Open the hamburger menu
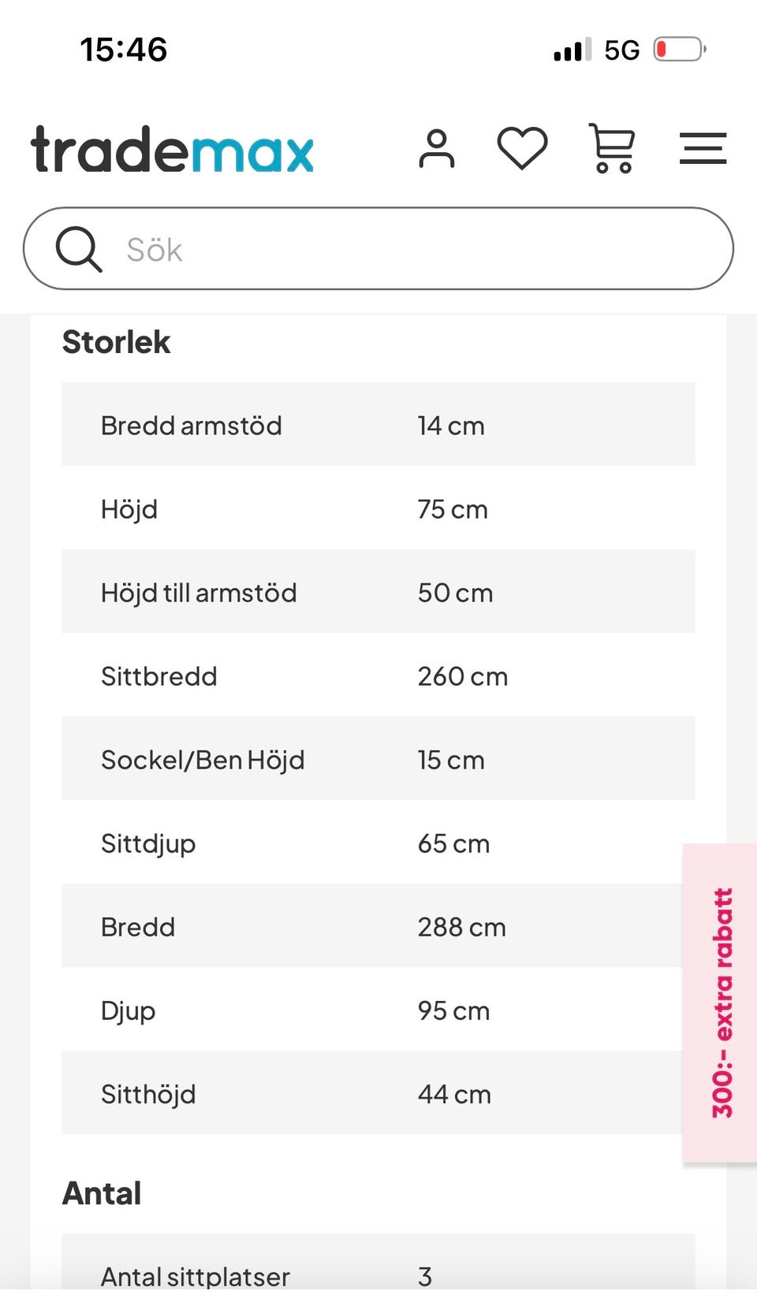 (x=703, y=149)
